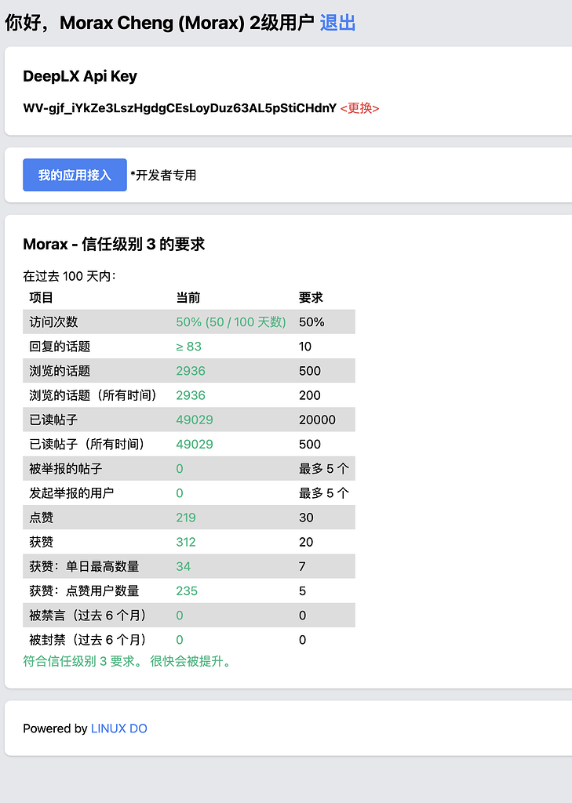This screenshot has height=803, width=572.
Task: Click the 退出 logout link
Action: [337, 23]
